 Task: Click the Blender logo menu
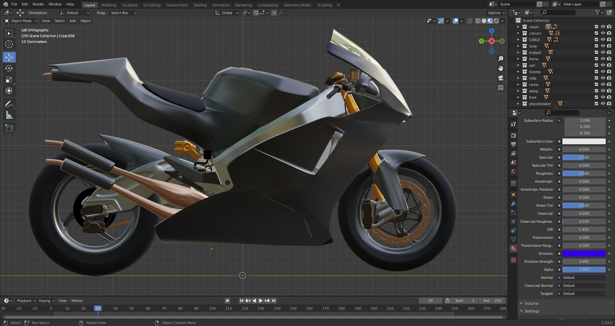[5, 4]
